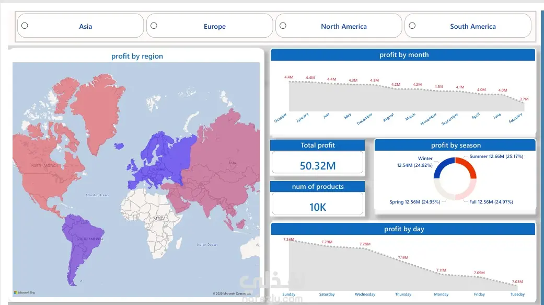
Task: Click the 'Spring 12.56M (24.95%)' label
Action: click(x=414, y=202)
